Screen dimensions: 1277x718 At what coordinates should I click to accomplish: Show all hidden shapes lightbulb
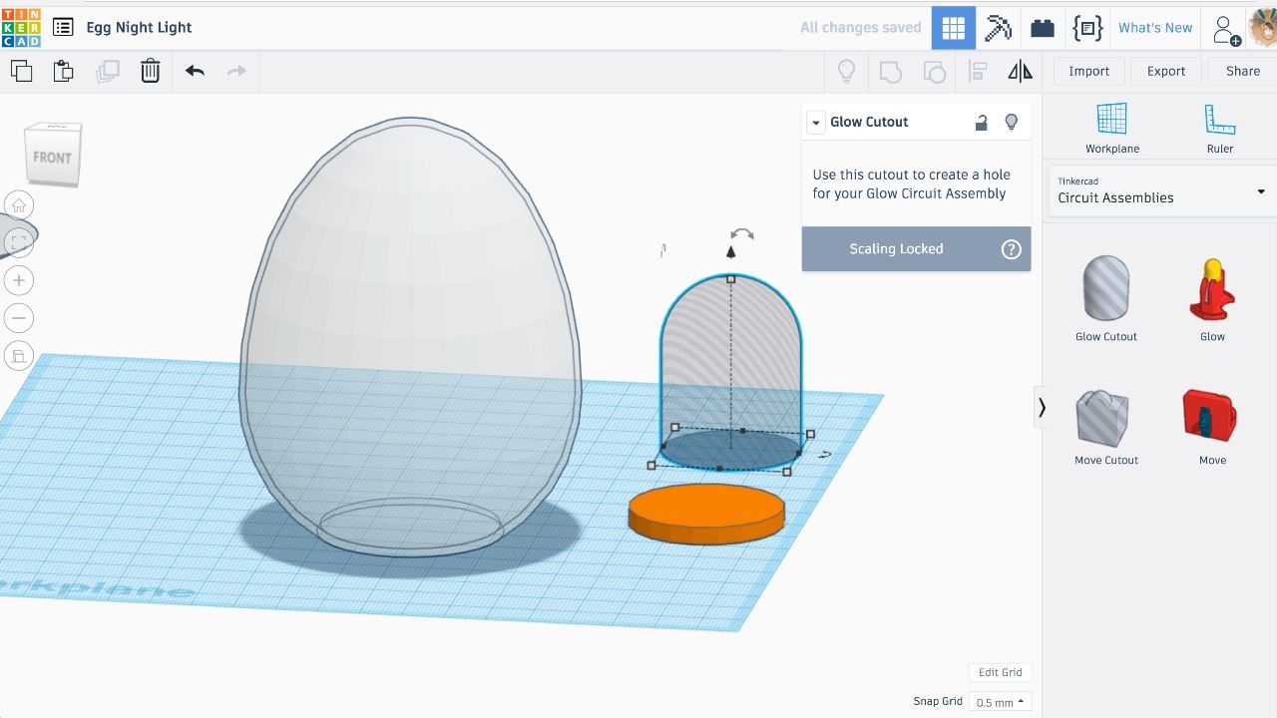(846, 71)
